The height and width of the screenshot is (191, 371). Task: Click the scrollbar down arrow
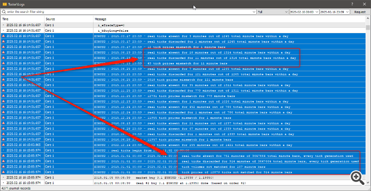(368, 183)
